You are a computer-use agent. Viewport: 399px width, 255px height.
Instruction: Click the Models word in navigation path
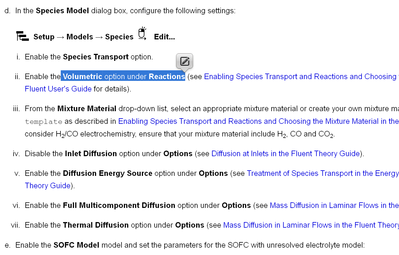pos(80,37)
